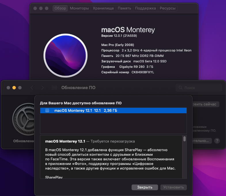Click the Закрыть button
Screen dimensions: 226x196
coord(145,187)
